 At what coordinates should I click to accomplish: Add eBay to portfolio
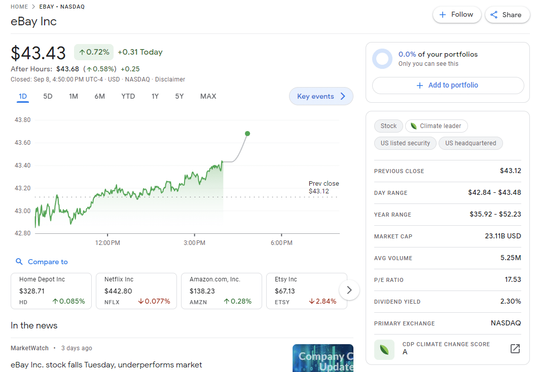tap(448, 85)
